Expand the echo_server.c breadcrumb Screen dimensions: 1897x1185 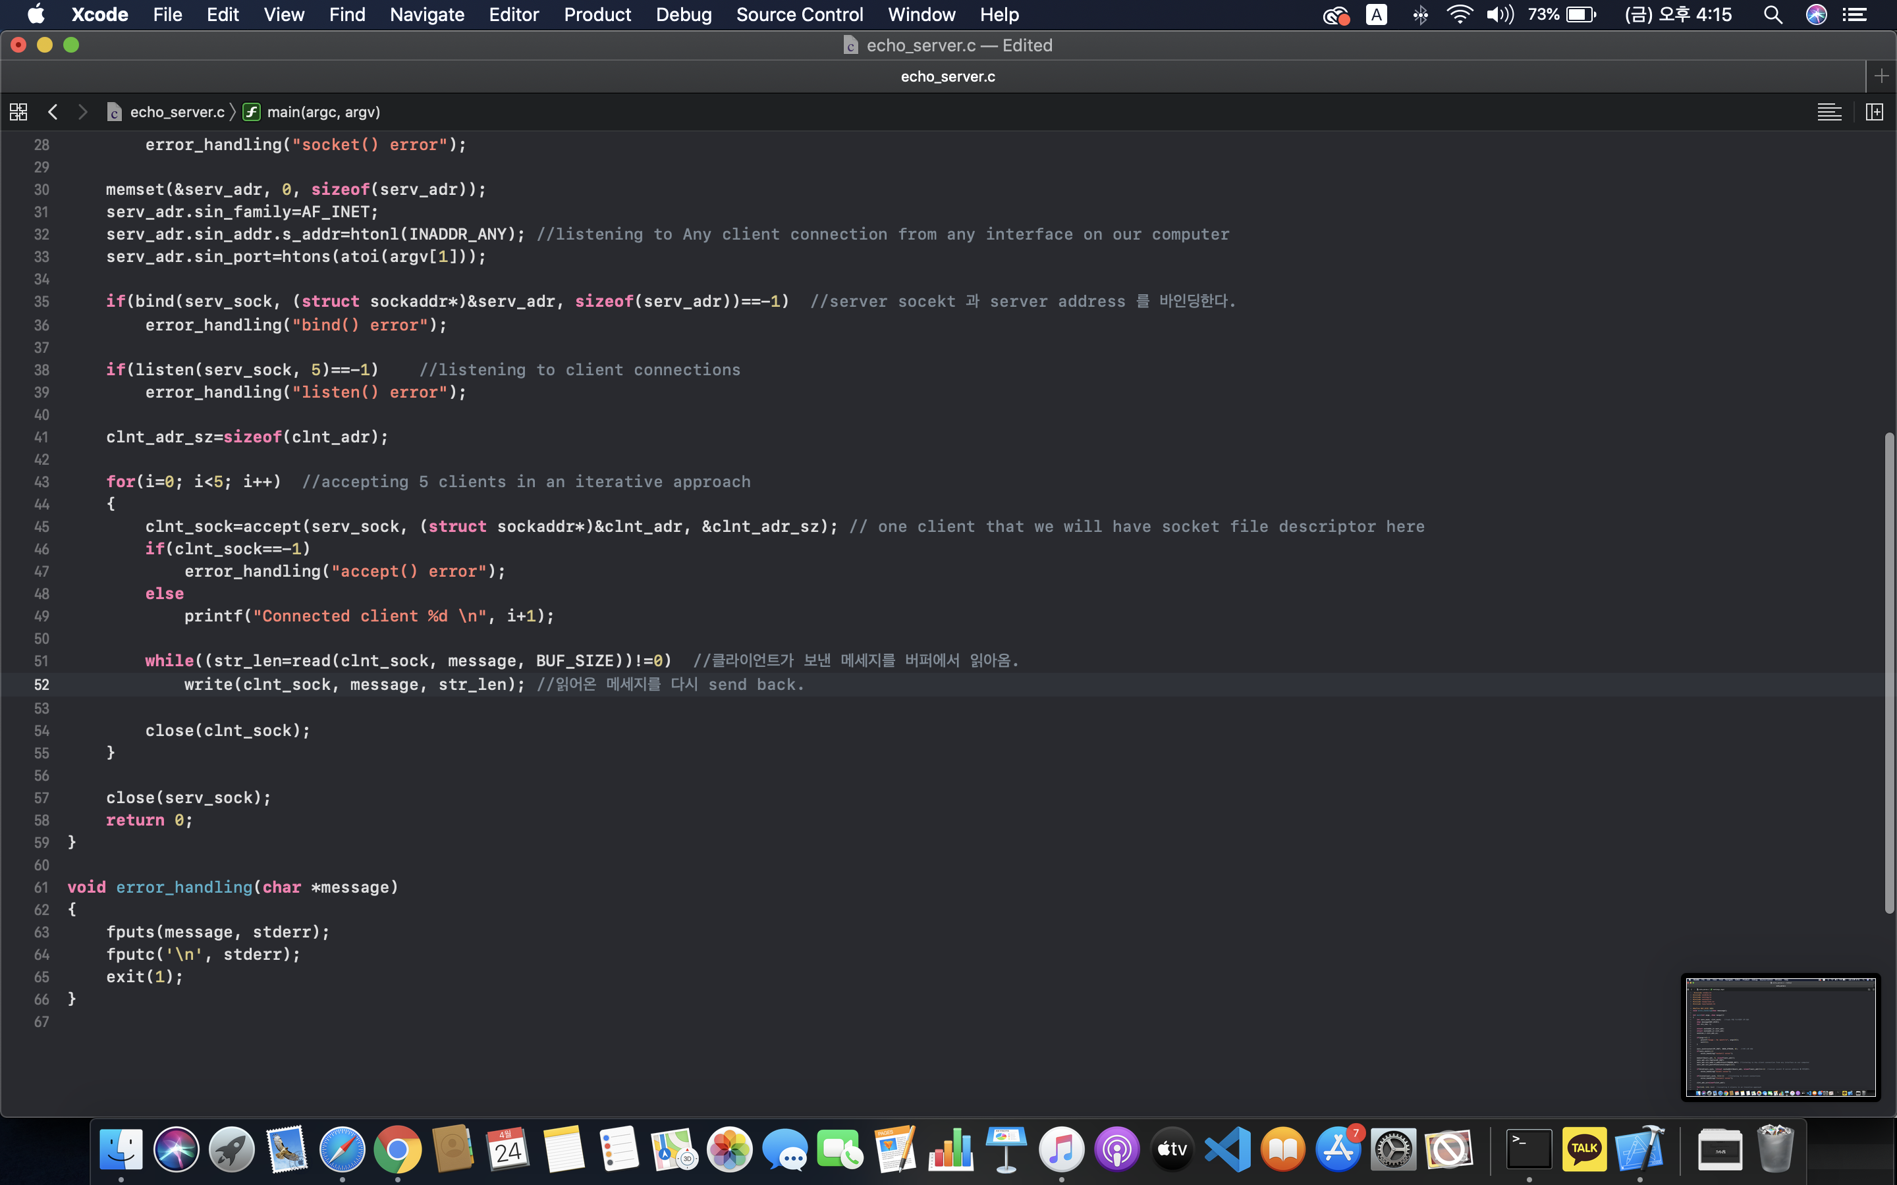tap(177, 112)
